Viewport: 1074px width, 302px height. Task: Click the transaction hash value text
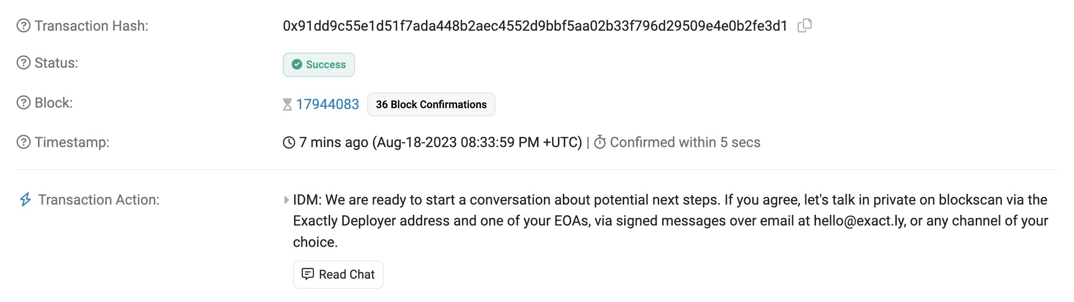pos(535,26)
